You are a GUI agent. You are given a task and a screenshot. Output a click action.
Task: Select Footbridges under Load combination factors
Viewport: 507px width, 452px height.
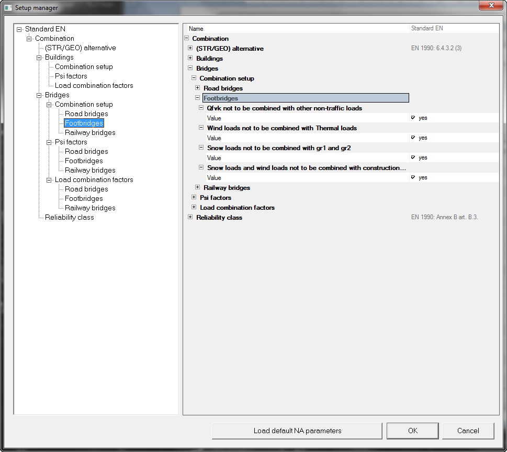point(84,198)
